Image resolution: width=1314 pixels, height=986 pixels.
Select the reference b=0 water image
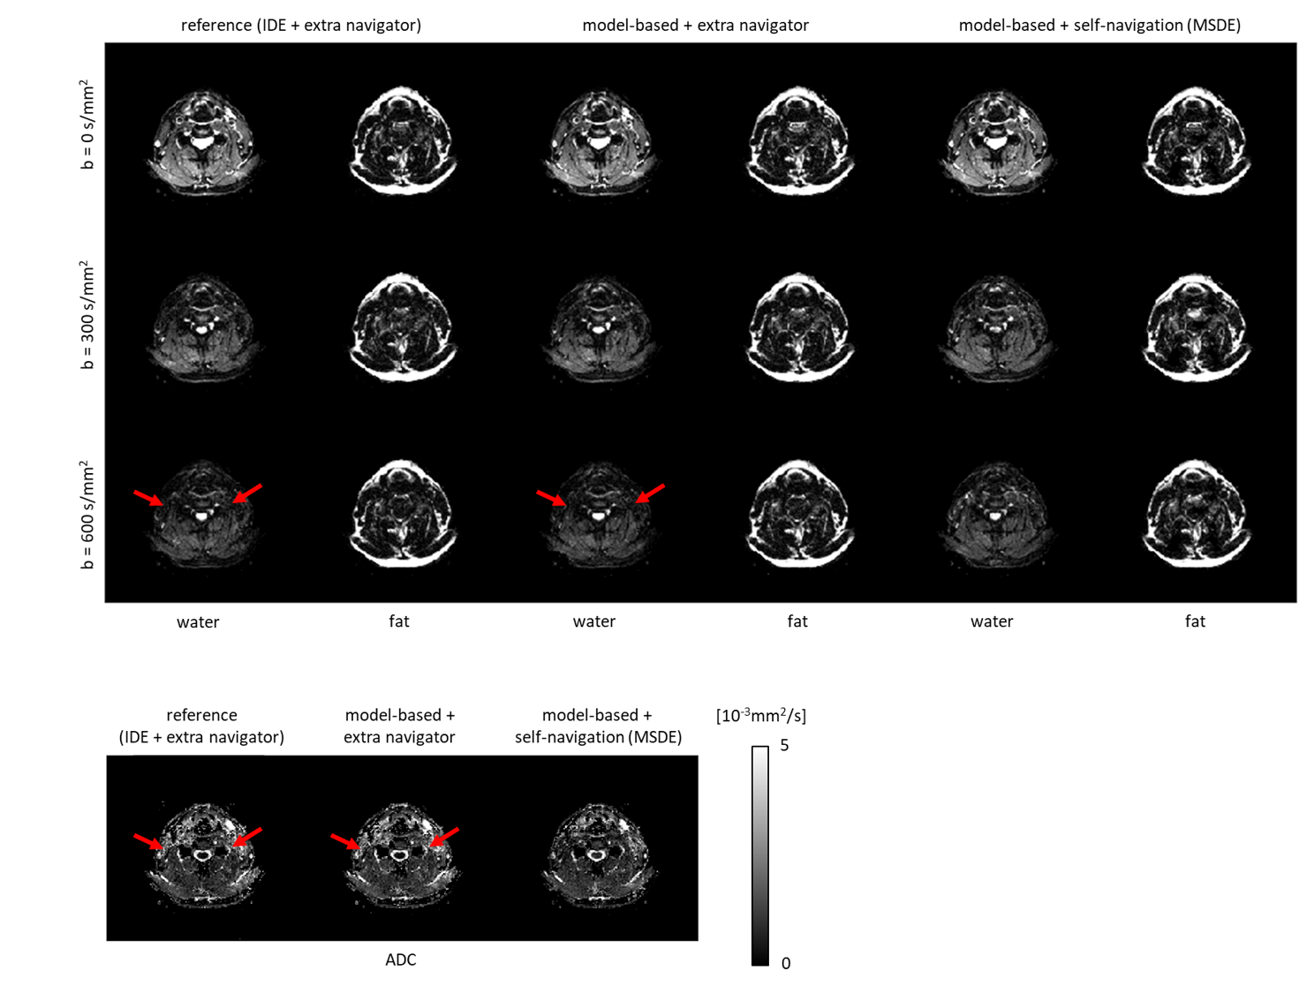click(203, 141)
